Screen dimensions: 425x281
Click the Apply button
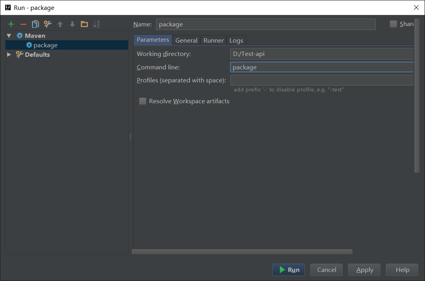tap(364, 270)
